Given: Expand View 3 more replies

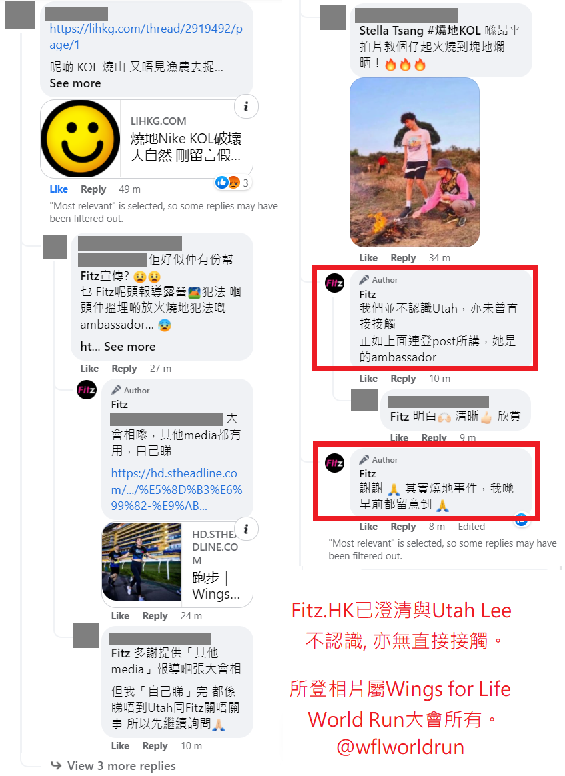Looking at the screenshot, I should [121, 765].
